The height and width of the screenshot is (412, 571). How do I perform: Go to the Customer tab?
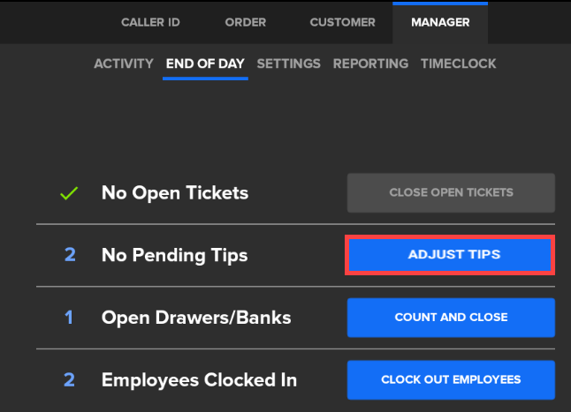point(343,22)
